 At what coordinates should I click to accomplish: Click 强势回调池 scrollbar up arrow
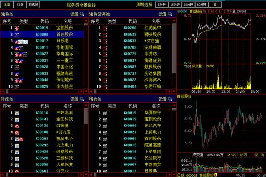pyautogui.click(x=174, y=21)
